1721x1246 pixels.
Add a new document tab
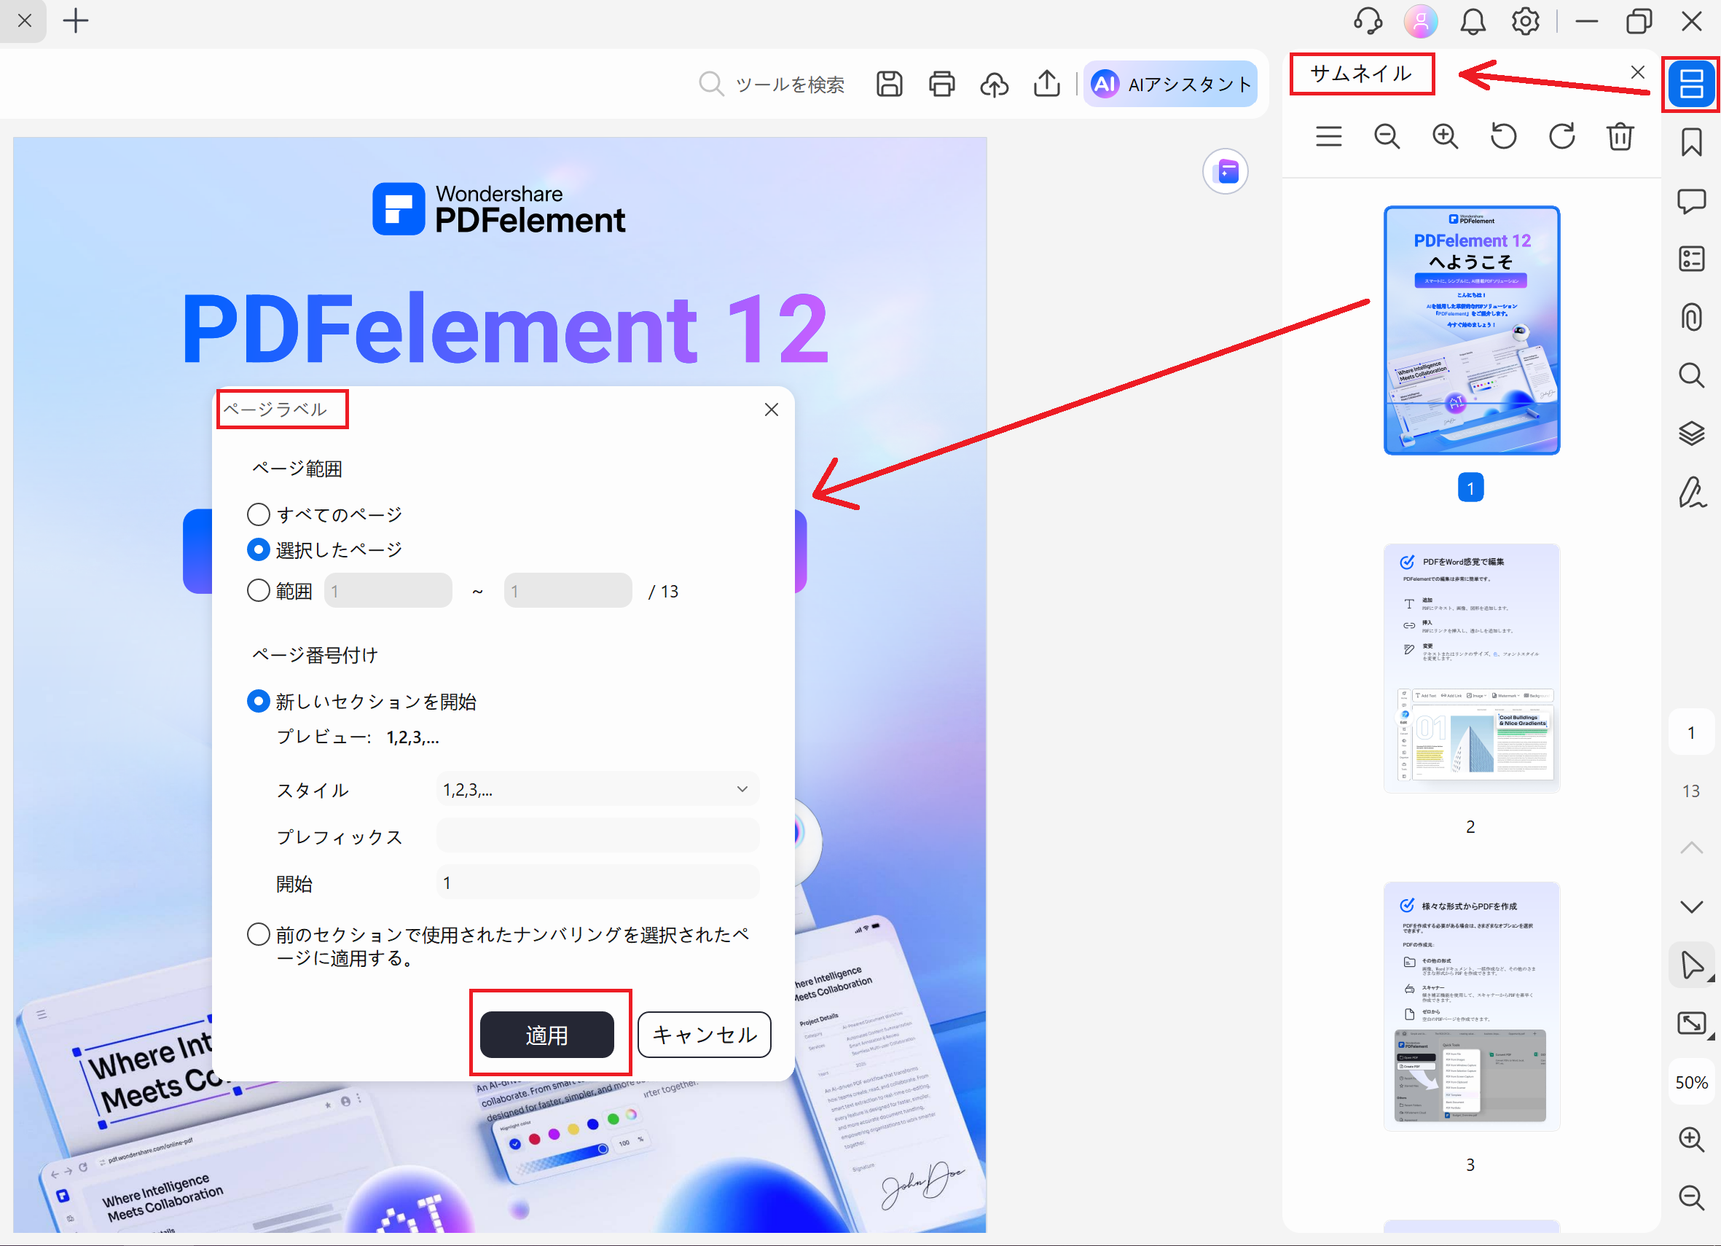click(76, 20)
